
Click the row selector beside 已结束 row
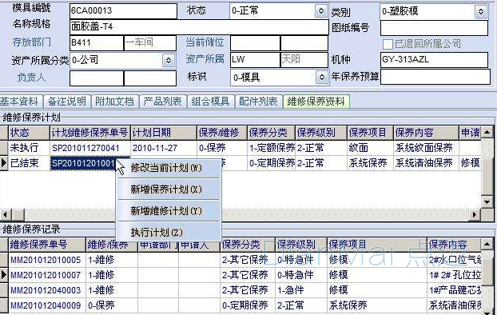[4, 163]
